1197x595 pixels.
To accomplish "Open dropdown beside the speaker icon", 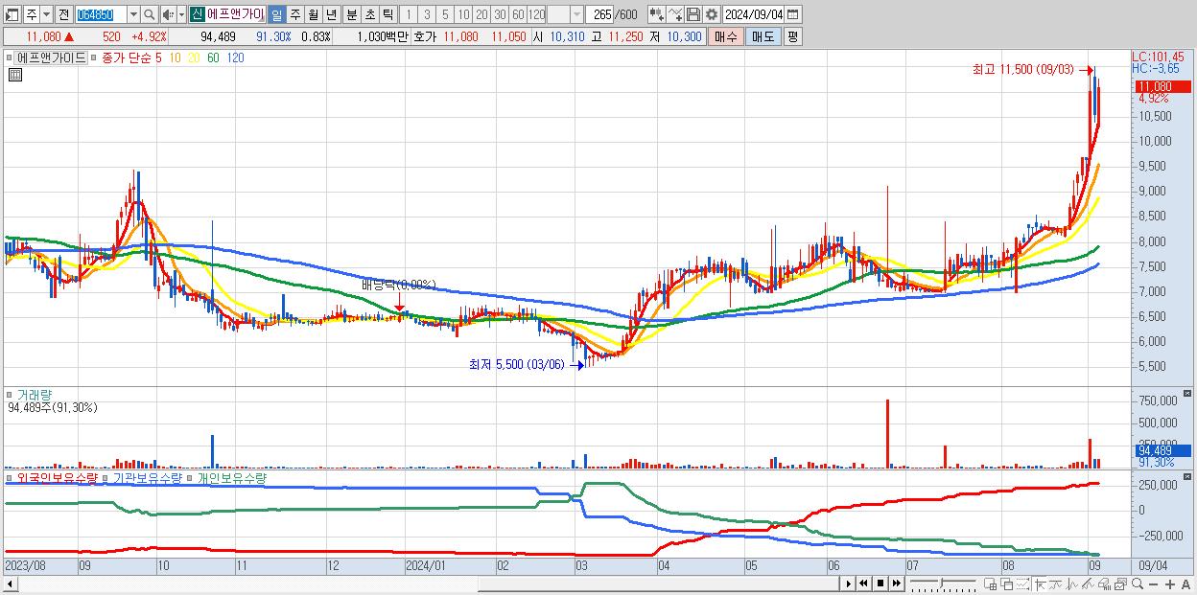I will click(x=181, y=14).
